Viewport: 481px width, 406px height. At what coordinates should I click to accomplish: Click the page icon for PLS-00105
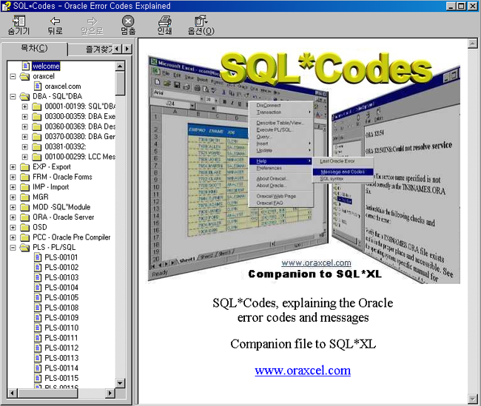(38, 297)
